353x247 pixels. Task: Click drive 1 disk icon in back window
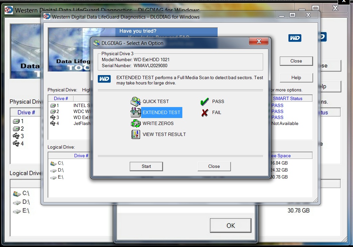click(16, 121)
